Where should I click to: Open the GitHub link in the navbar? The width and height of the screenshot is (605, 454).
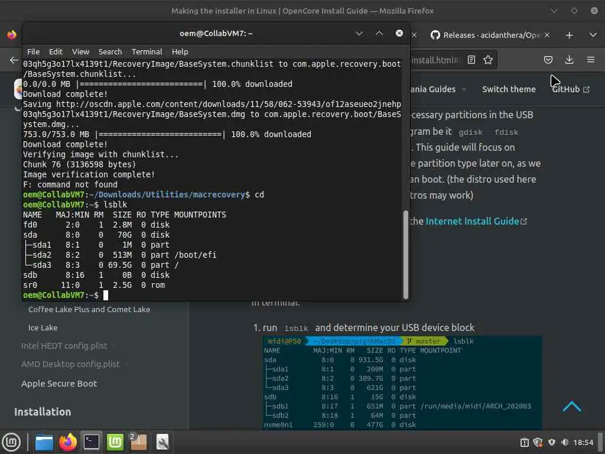point(571,89)
